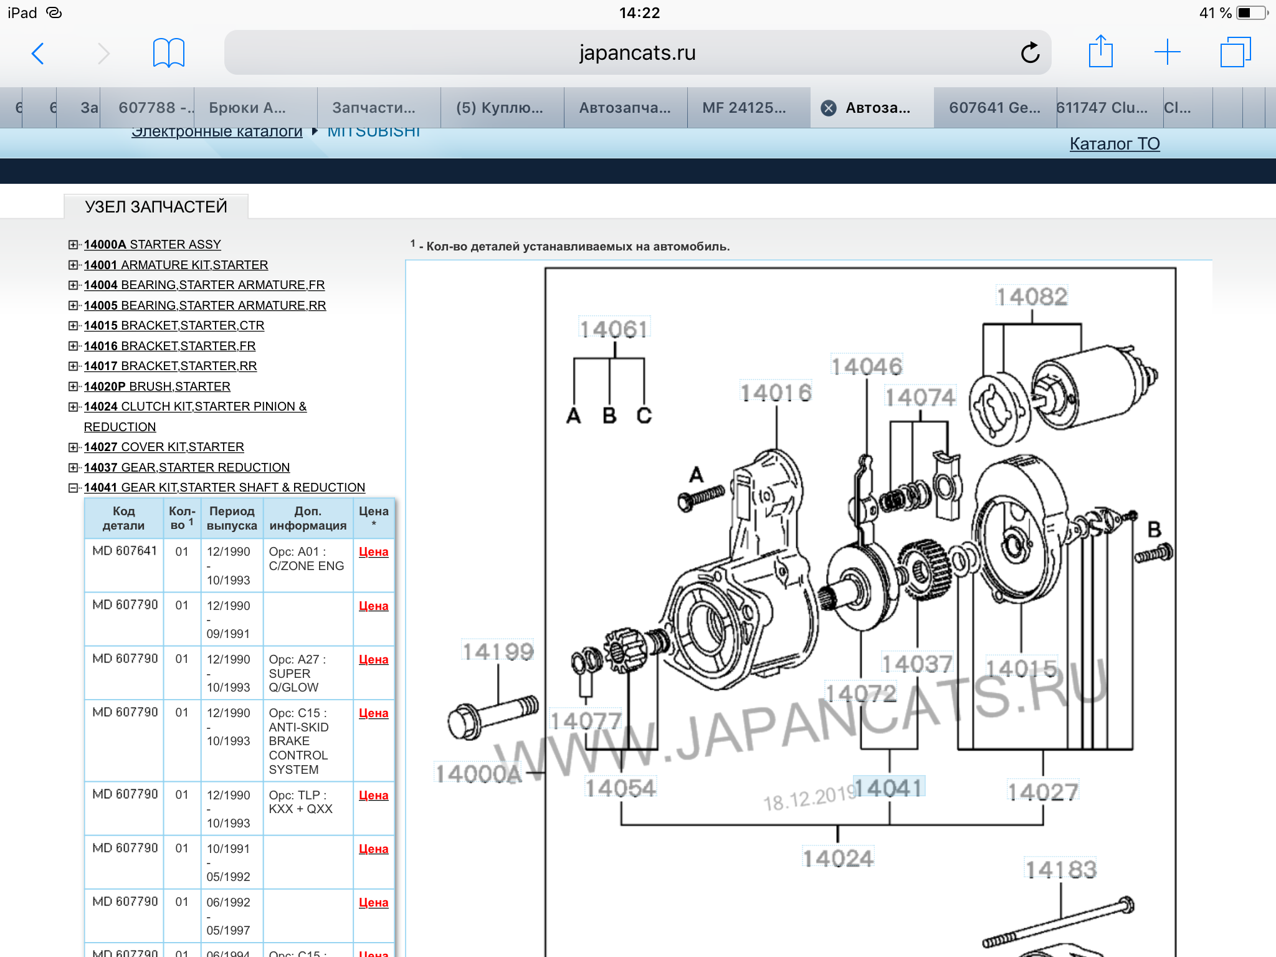This screenshot has width=1276, height=957.
Task: Collapse 14041 GEAR KIT node
Action: tap(74, 488)
